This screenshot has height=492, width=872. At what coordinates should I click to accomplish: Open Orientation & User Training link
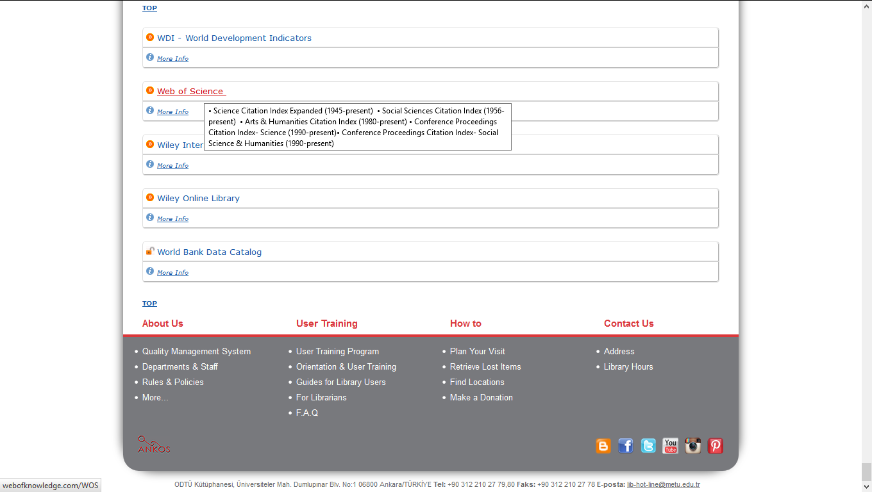click(346, 367)
